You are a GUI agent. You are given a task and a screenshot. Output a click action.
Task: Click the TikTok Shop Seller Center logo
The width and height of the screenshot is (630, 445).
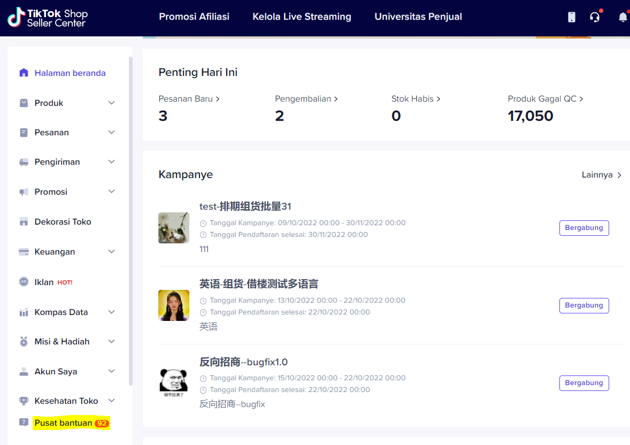click(48, 18)
